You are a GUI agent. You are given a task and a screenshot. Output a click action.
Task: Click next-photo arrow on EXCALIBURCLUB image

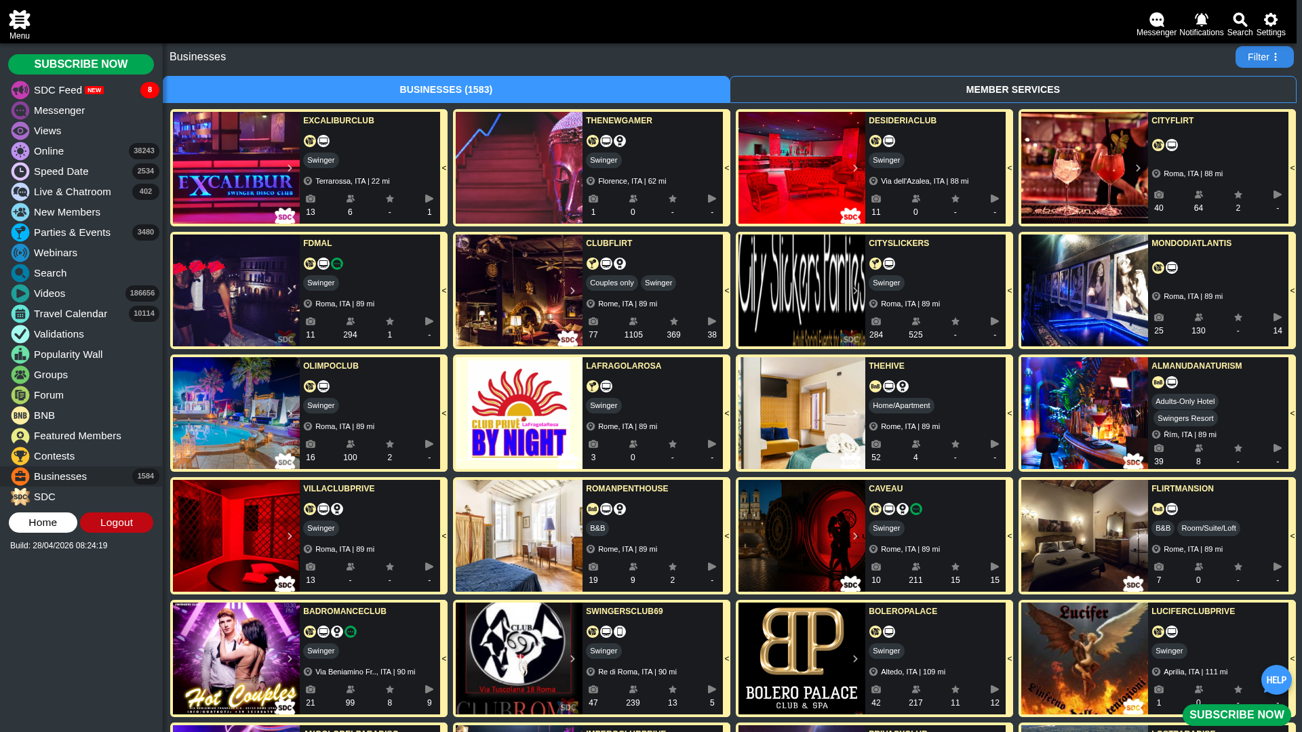click(x=290, y=168)
